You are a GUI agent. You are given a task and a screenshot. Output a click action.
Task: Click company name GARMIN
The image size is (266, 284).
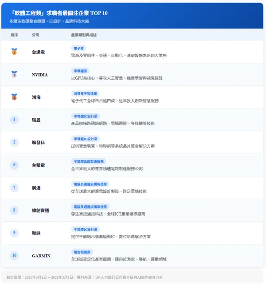[x=41, y=256]
